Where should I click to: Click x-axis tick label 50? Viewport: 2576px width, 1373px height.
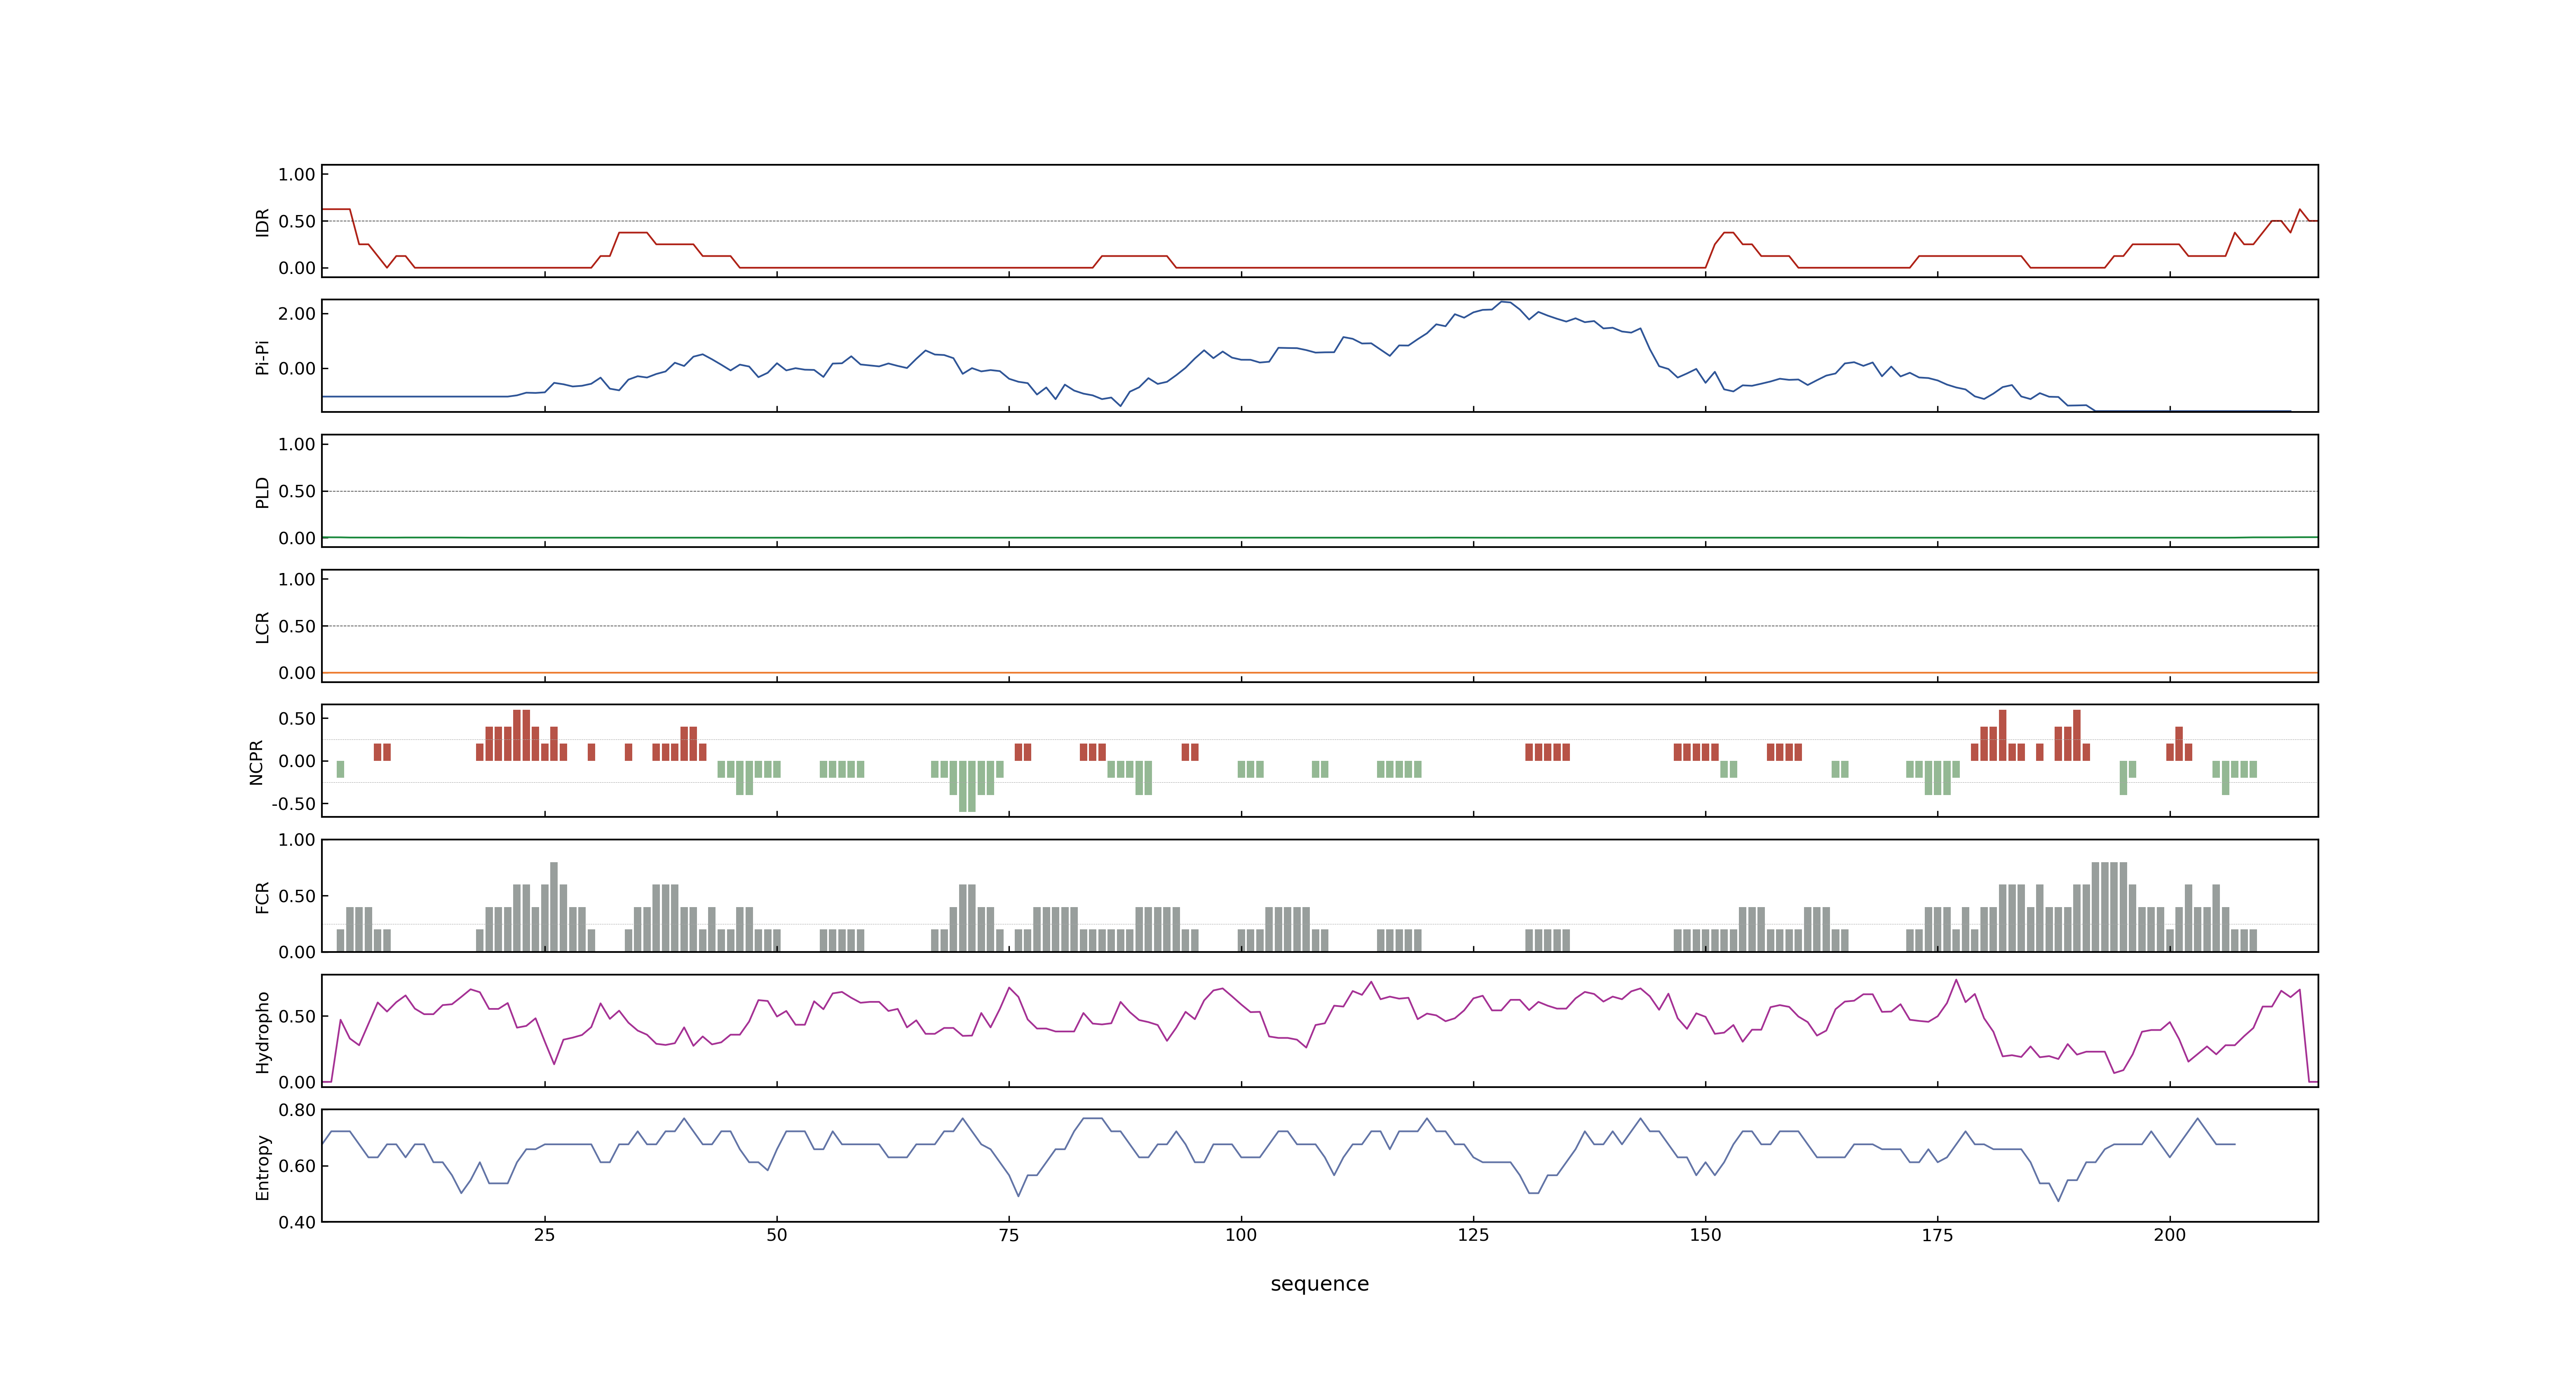(x=776, y=1235)
